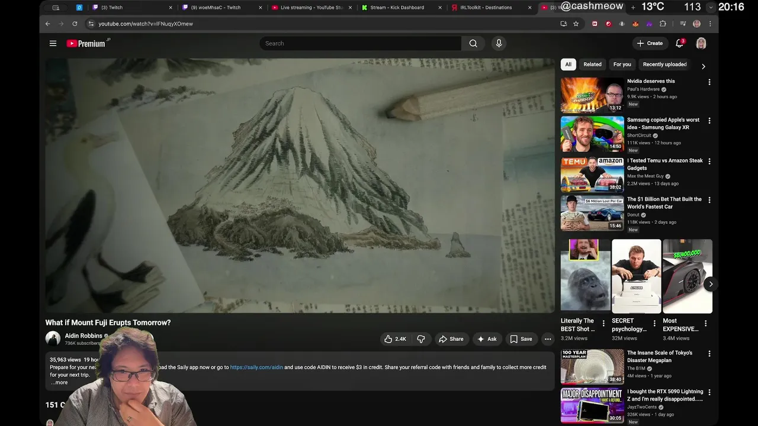The height and width of the screenshot is (426, 758).
Task: Open Aidin Robbins channel avatar
Action: point(53,338)
